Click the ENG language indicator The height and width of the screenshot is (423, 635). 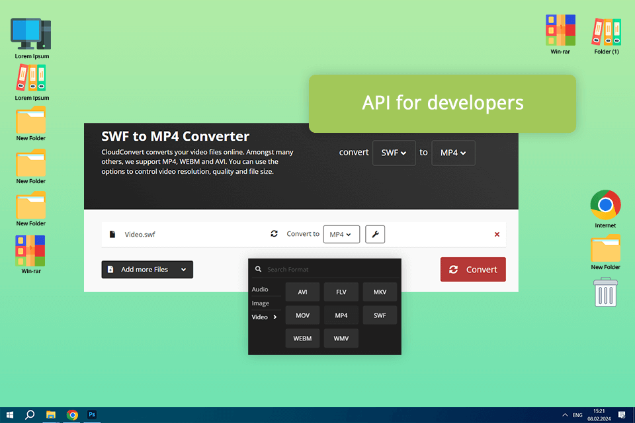tap(577, 415)
